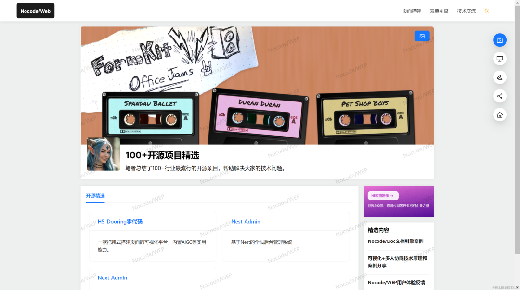Open the 表单引擎 menu item
520x290 pixels.
coord(439,11)
